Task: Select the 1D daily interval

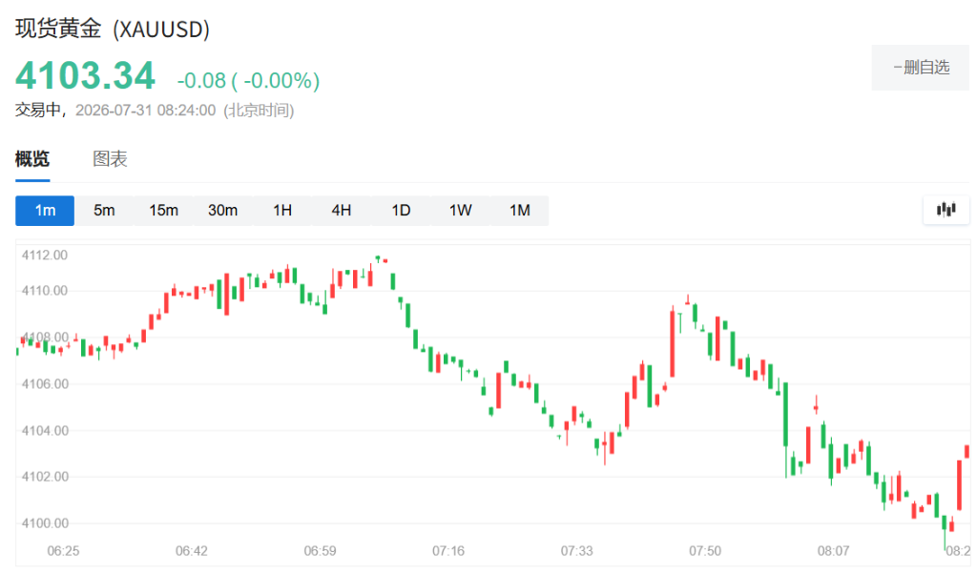Action: tap(401, 211)
